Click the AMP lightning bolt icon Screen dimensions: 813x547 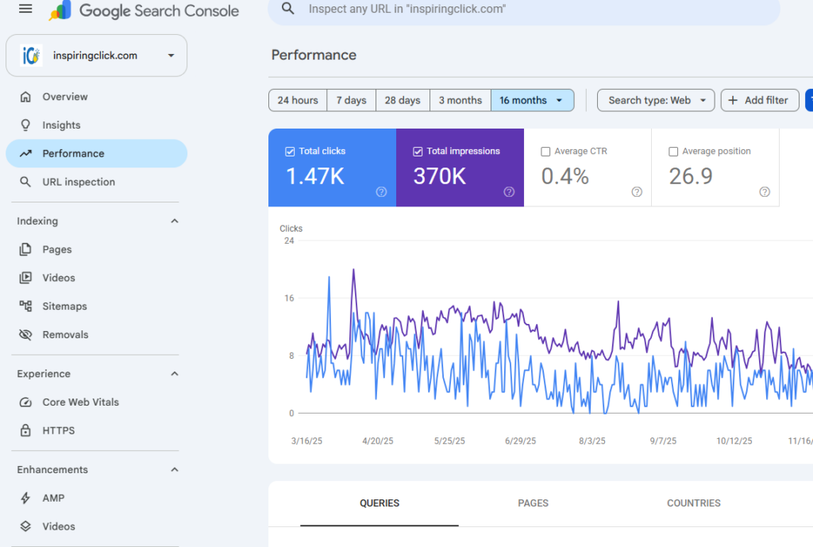(25, 499)
